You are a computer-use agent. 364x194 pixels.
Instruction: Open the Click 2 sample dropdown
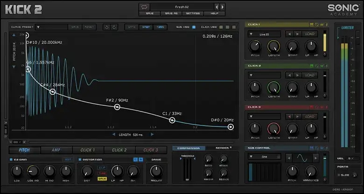[x=264, y=75]
